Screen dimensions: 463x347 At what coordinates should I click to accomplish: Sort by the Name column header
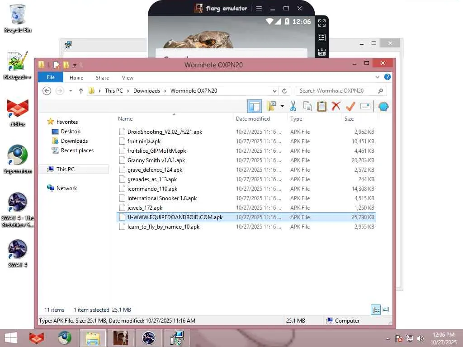(125, 119)
